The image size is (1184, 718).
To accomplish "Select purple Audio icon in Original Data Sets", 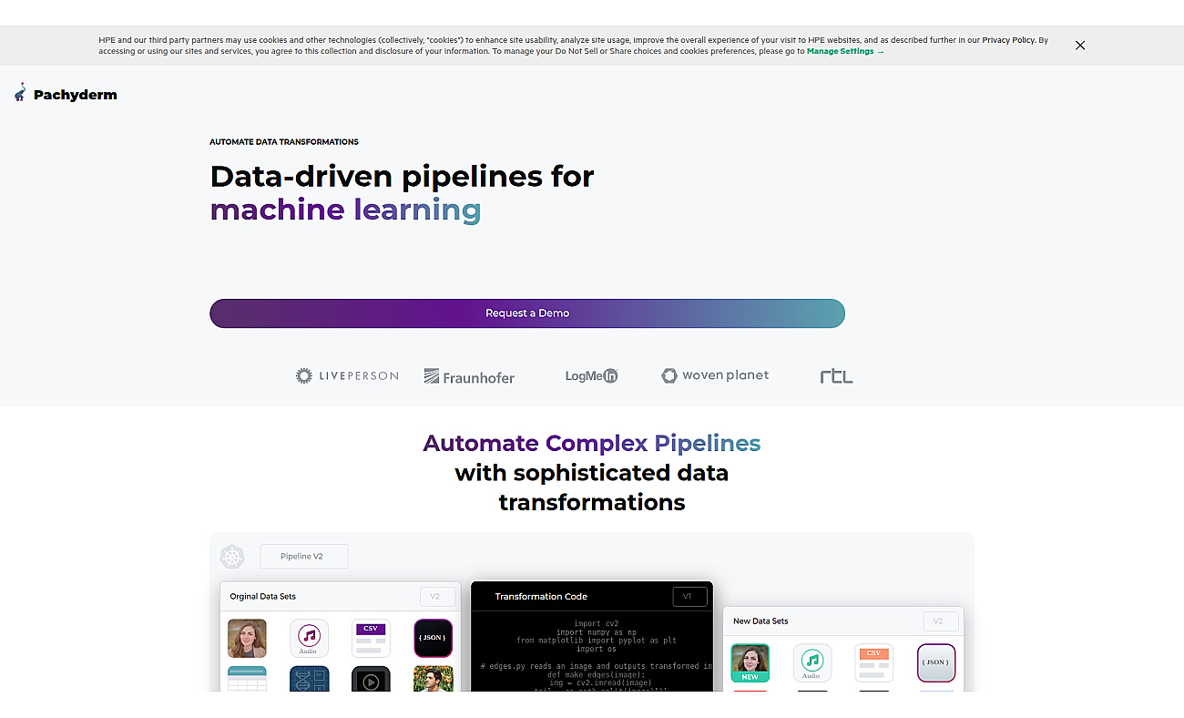I will click(309, 639).
